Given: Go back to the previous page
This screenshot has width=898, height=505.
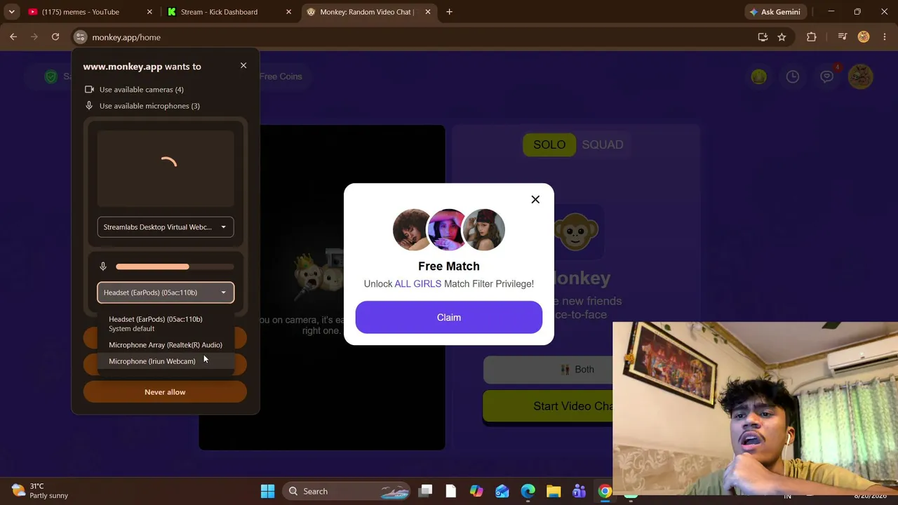Looking at the screenshot, I should 13,37.
